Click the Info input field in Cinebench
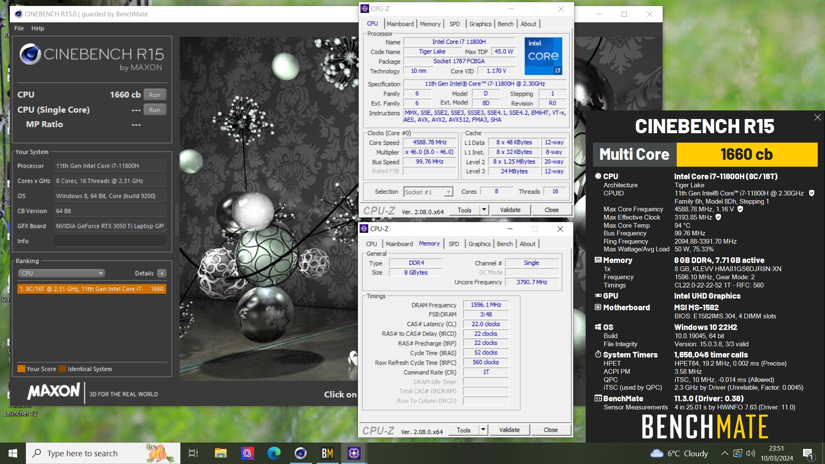The height and width of the screenshot is (464, 825). pyautogui.click(x=110, y=241)
